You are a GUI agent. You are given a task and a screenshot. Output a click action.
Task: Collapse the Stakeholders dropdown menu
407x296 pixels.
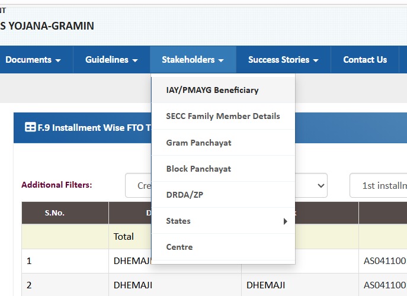click(193, 60)
